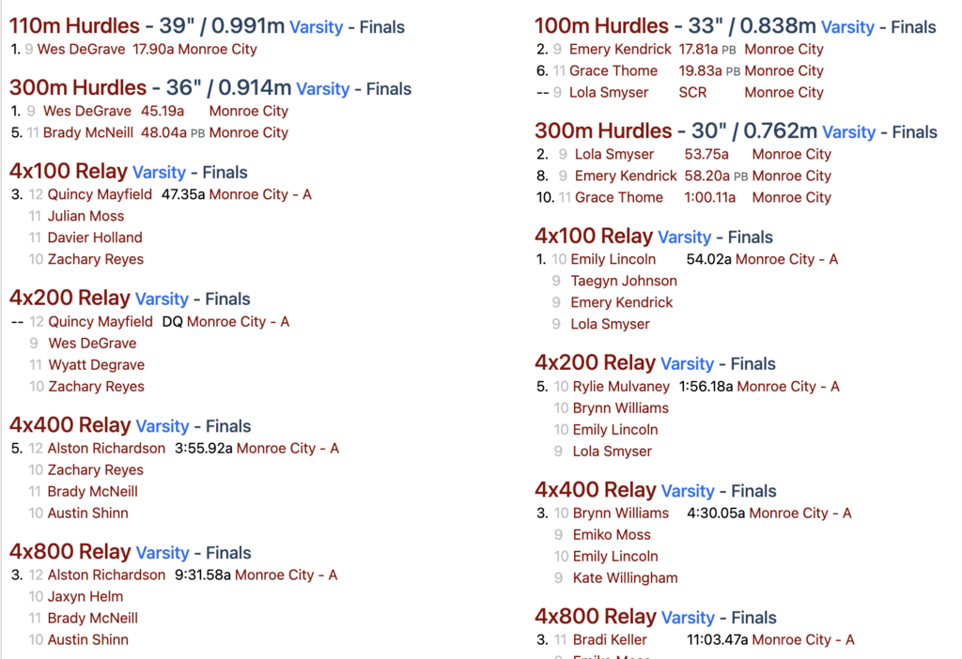Open Monroe City - A beside 9:31.58a
The width and height of the screenshot is (962, 659).
pyautogui.click(x=286, y=575)
